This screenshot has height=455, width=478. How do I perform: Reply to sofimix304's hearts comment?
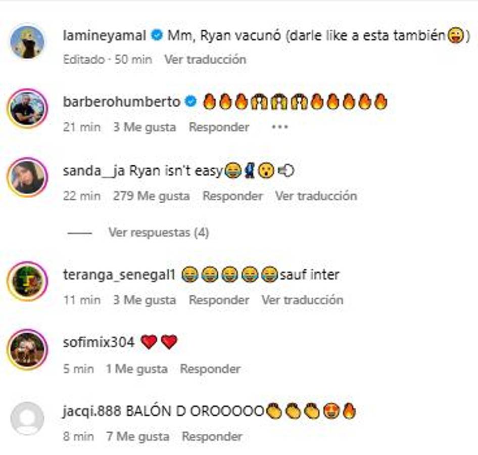[210, 369]
